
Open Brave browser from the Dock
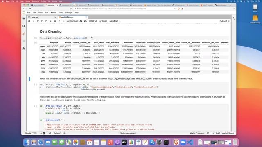click(176, 143)
